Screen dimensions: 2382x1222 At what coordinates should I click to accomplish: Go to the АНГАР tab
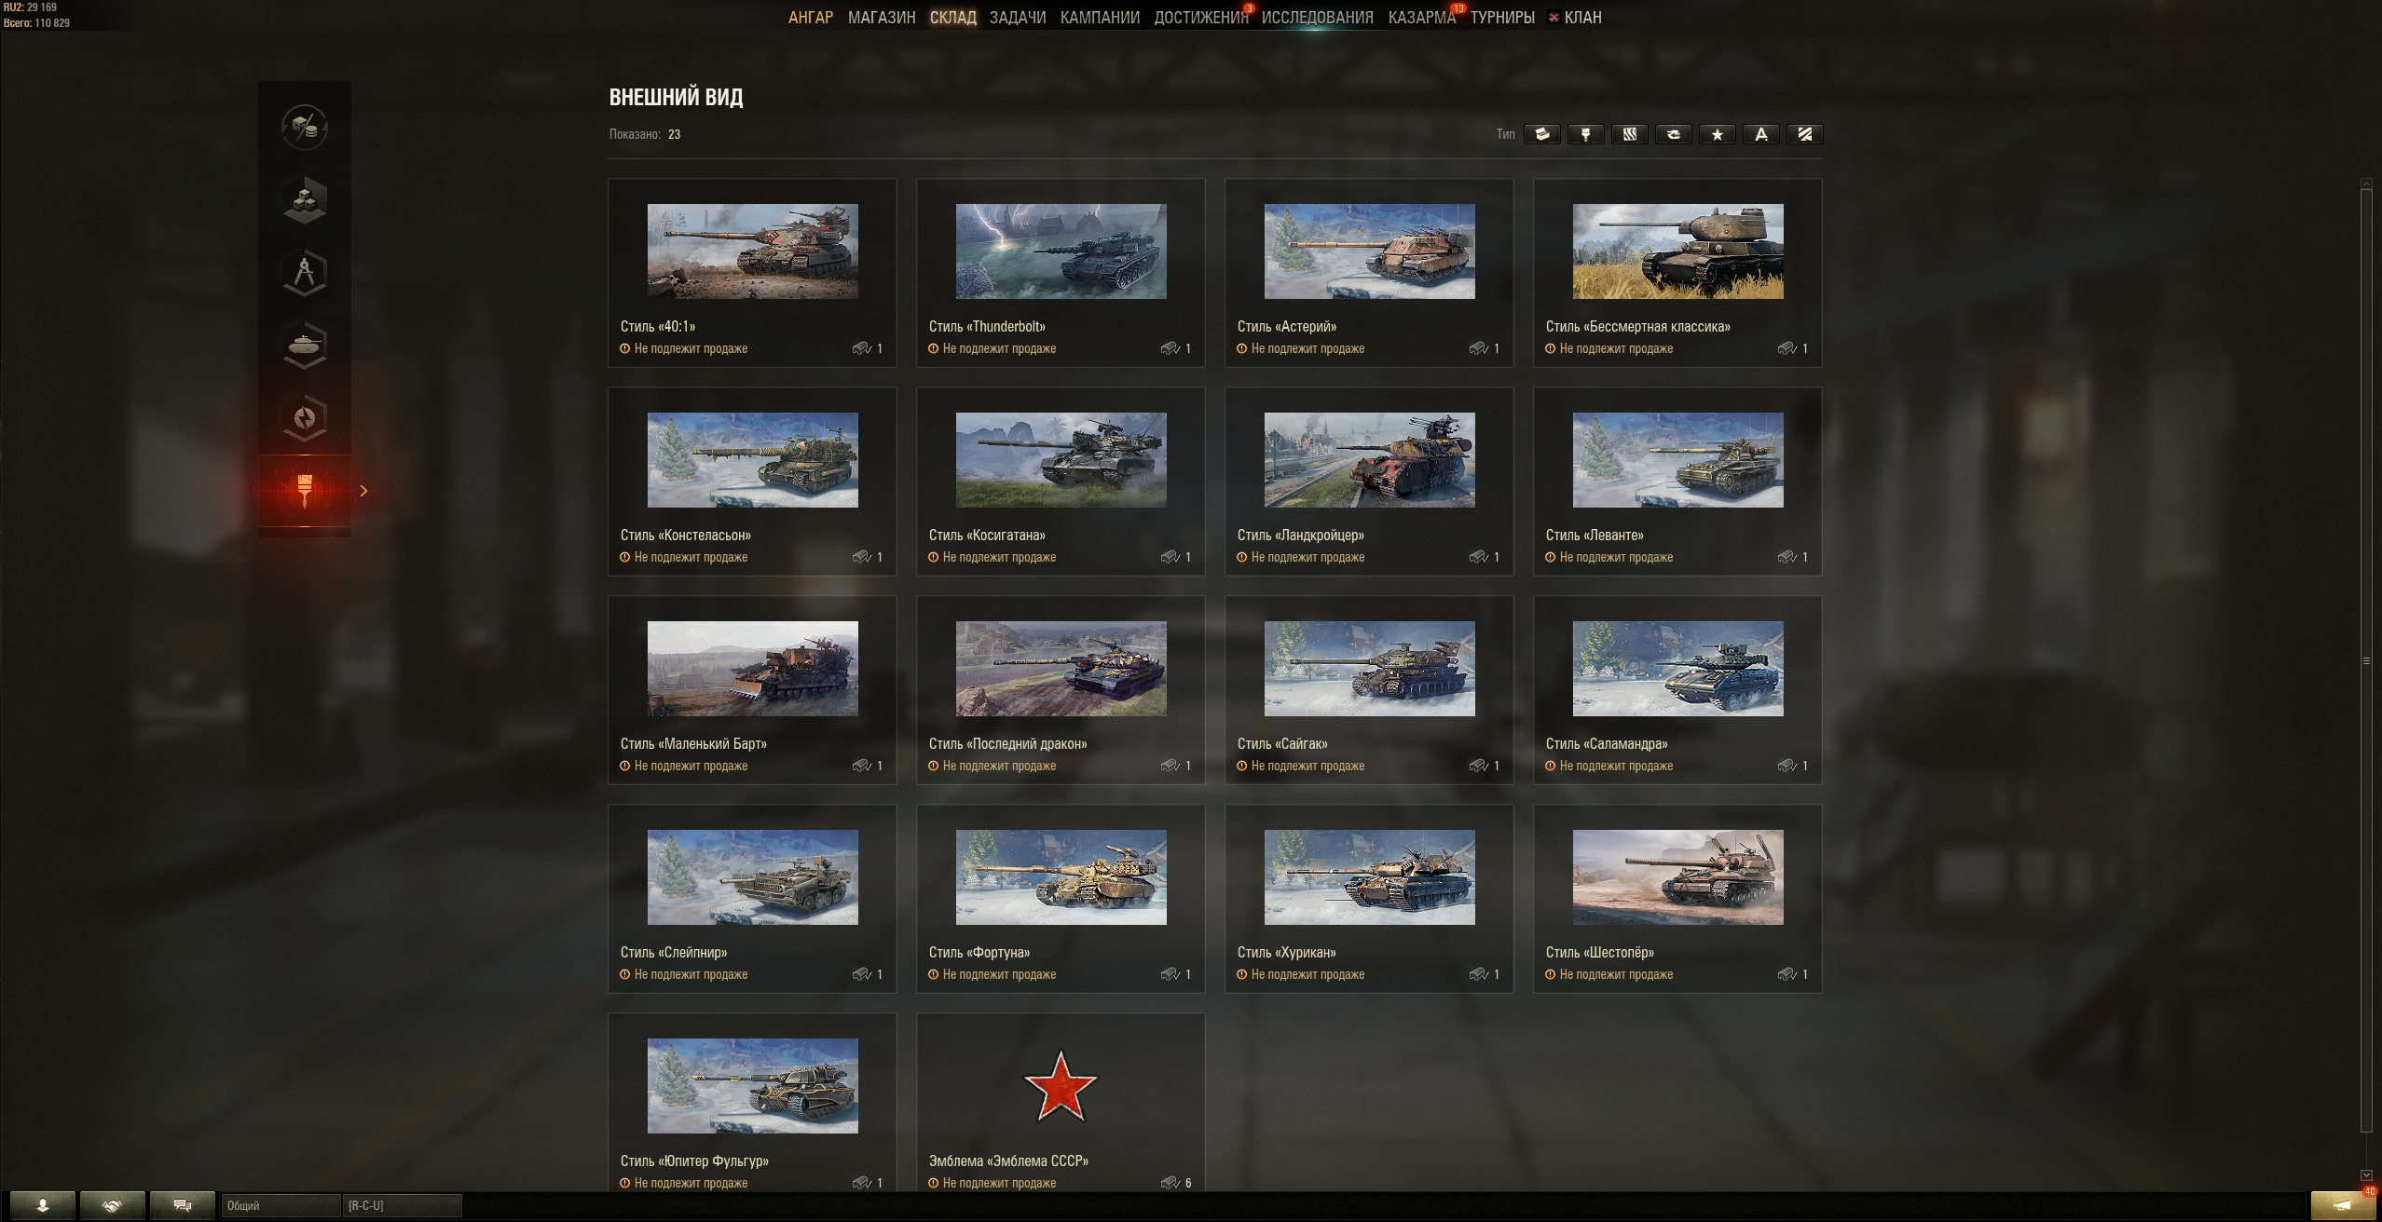[x=811, y=18]
